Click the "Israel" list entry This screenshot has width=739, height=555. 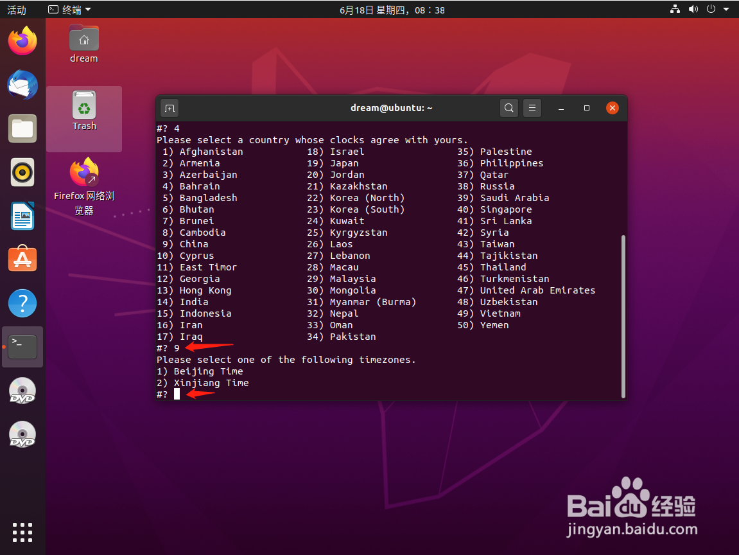point(347,152)
